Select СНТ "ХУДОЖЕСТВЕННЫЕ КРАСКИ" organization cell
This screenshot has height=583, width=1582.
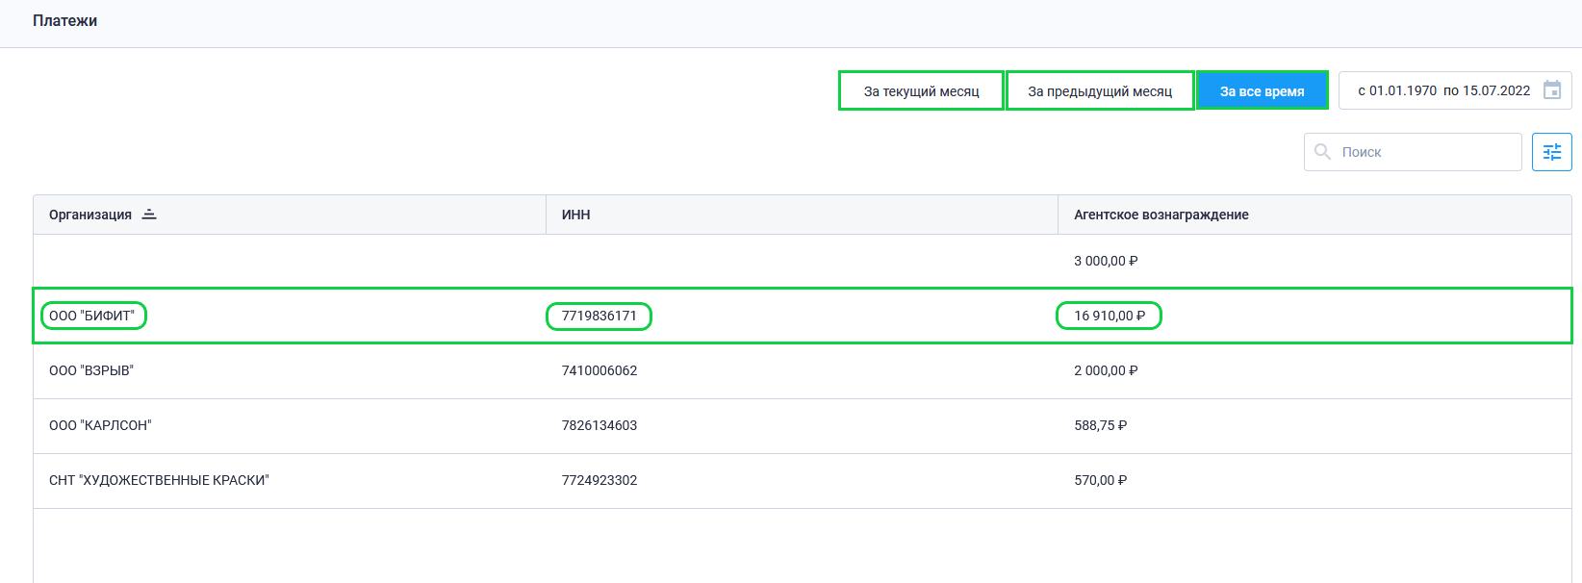pos(159,480)
